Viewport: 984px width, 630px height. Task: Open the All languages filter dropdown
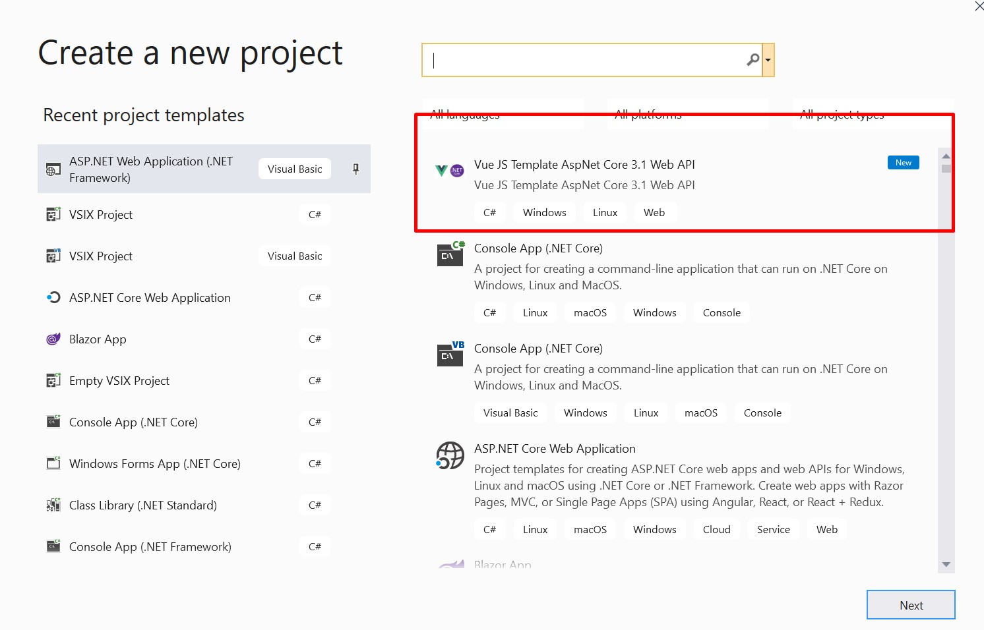tap(503, 113)
